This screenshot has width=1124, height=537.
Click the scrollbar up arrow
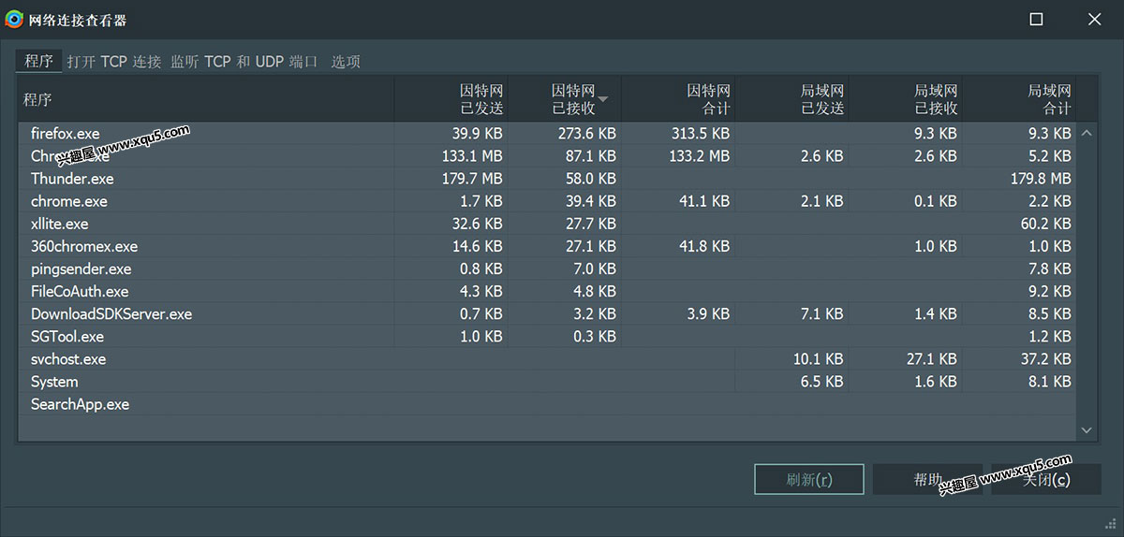click(x=1087, y=134)
